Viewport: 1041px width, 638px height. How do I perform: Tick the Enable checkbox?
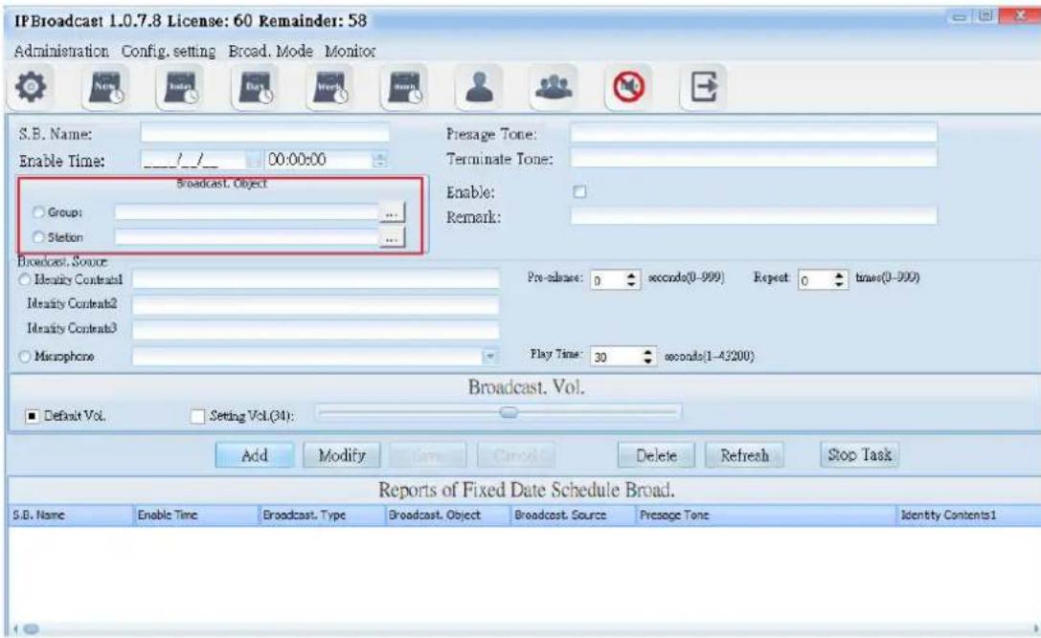point(579,191)
